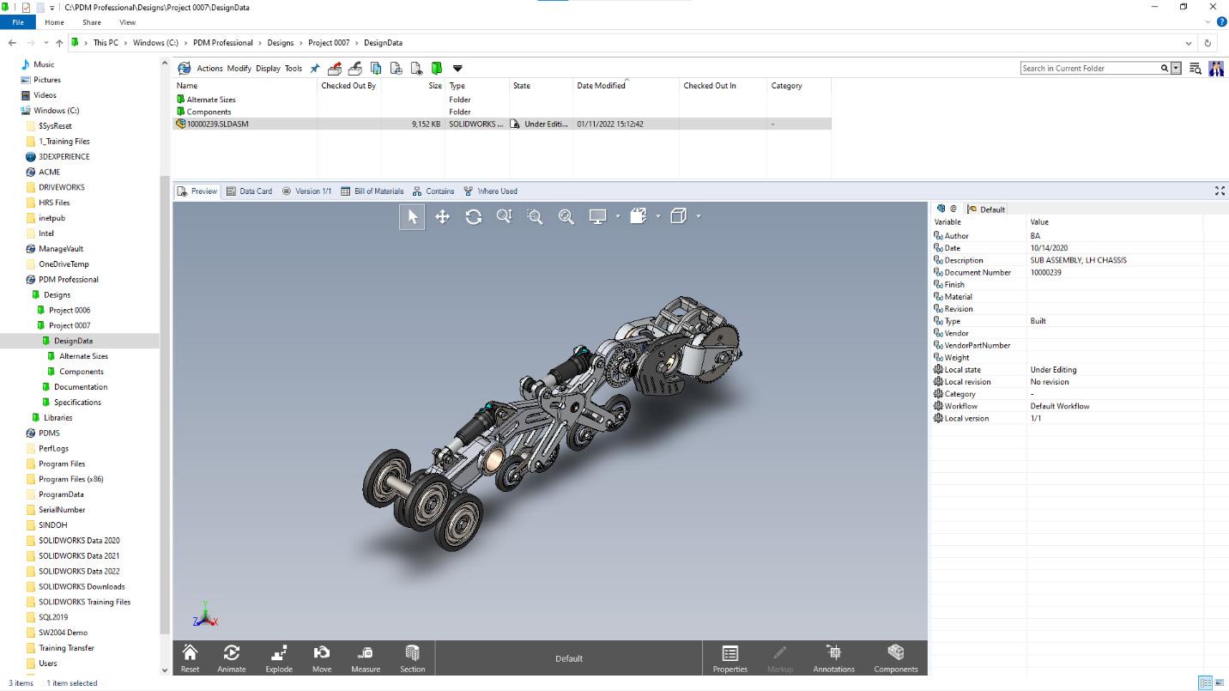The image size is (1229, 691).
Task: Open the toolbar overflow black arrow
Action: 457,69
